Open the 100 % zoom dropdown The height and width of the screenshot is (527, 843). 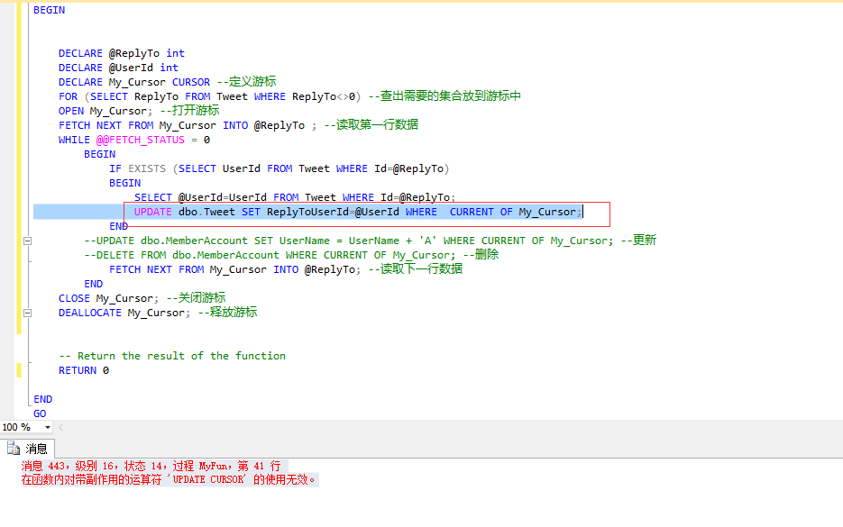(x=48, y=427)
